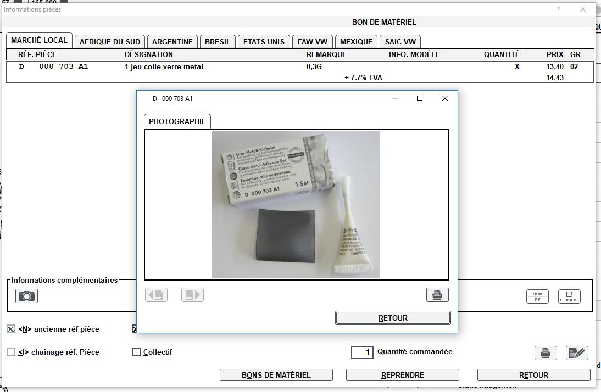Click the Quantité commandée input field

tap(362, 352)
